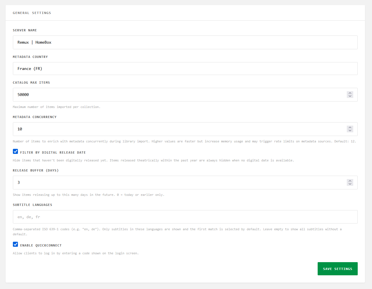The height and width of the screenshot is (289, 372).
Task: Increment the Catalog Max Items value
Action: (x=350, y=93)
